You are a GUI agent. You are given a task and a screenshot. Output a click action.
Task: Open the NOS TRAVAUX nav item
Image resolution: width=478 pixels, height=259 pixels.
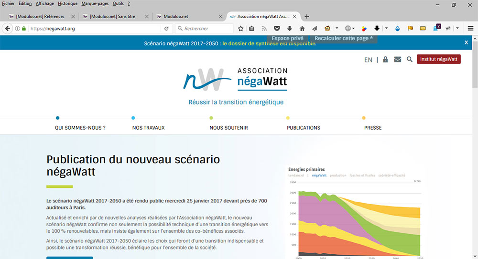pyautogui.click(x=149, y=128)
